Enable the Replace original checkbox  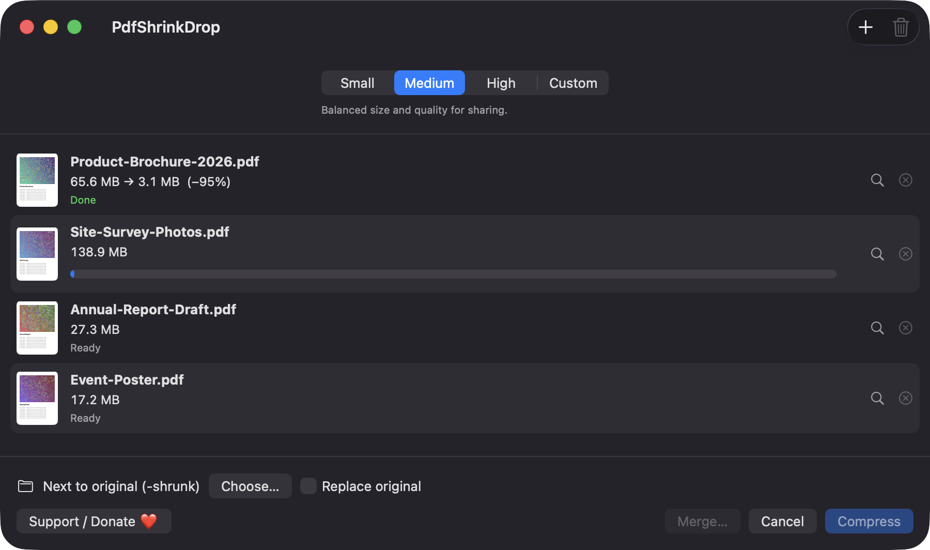308,486
